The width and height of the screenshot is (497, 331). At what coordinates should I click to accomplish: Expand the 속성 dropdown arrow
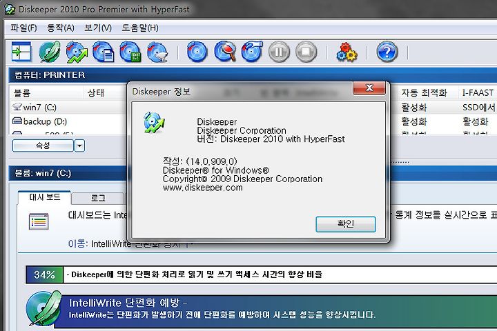pyautogui.click(x=79, y=146)
